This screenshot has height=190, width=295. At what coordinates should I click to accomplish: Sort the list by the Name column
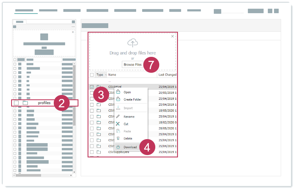coord(112,75)
